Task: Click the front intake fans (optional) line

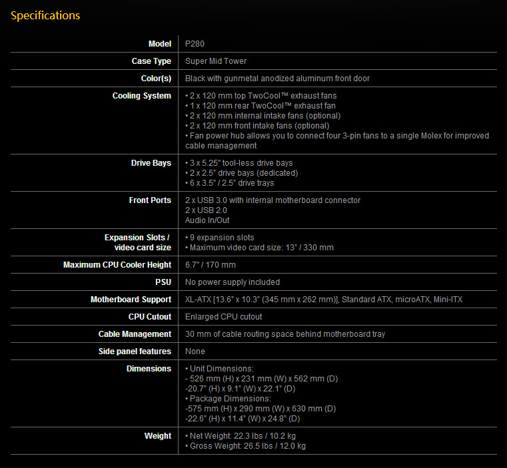Action: [257, 126]
